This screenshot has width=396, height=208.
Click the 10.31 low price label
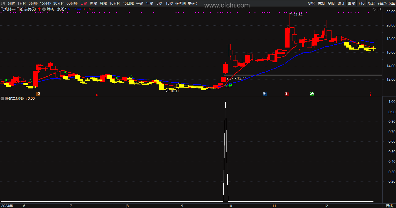(x=174, y=91)
